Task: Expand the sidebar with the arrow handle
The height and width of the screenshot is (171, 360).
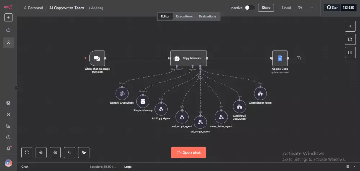Action: click(x=17, y=88)
